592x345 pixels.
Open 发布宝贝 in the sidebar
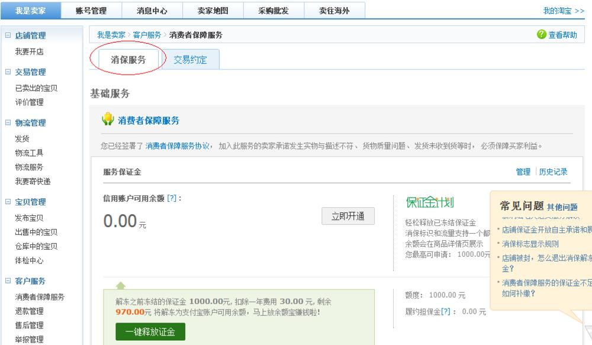30,218
